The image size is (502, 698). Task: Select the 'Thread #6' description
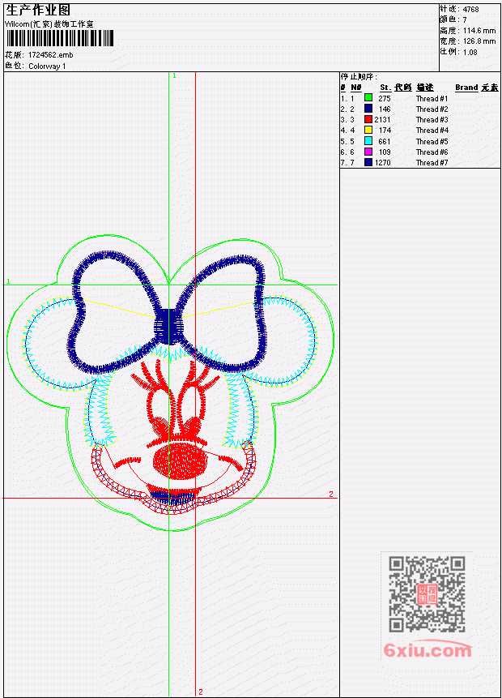pos(432,152)
